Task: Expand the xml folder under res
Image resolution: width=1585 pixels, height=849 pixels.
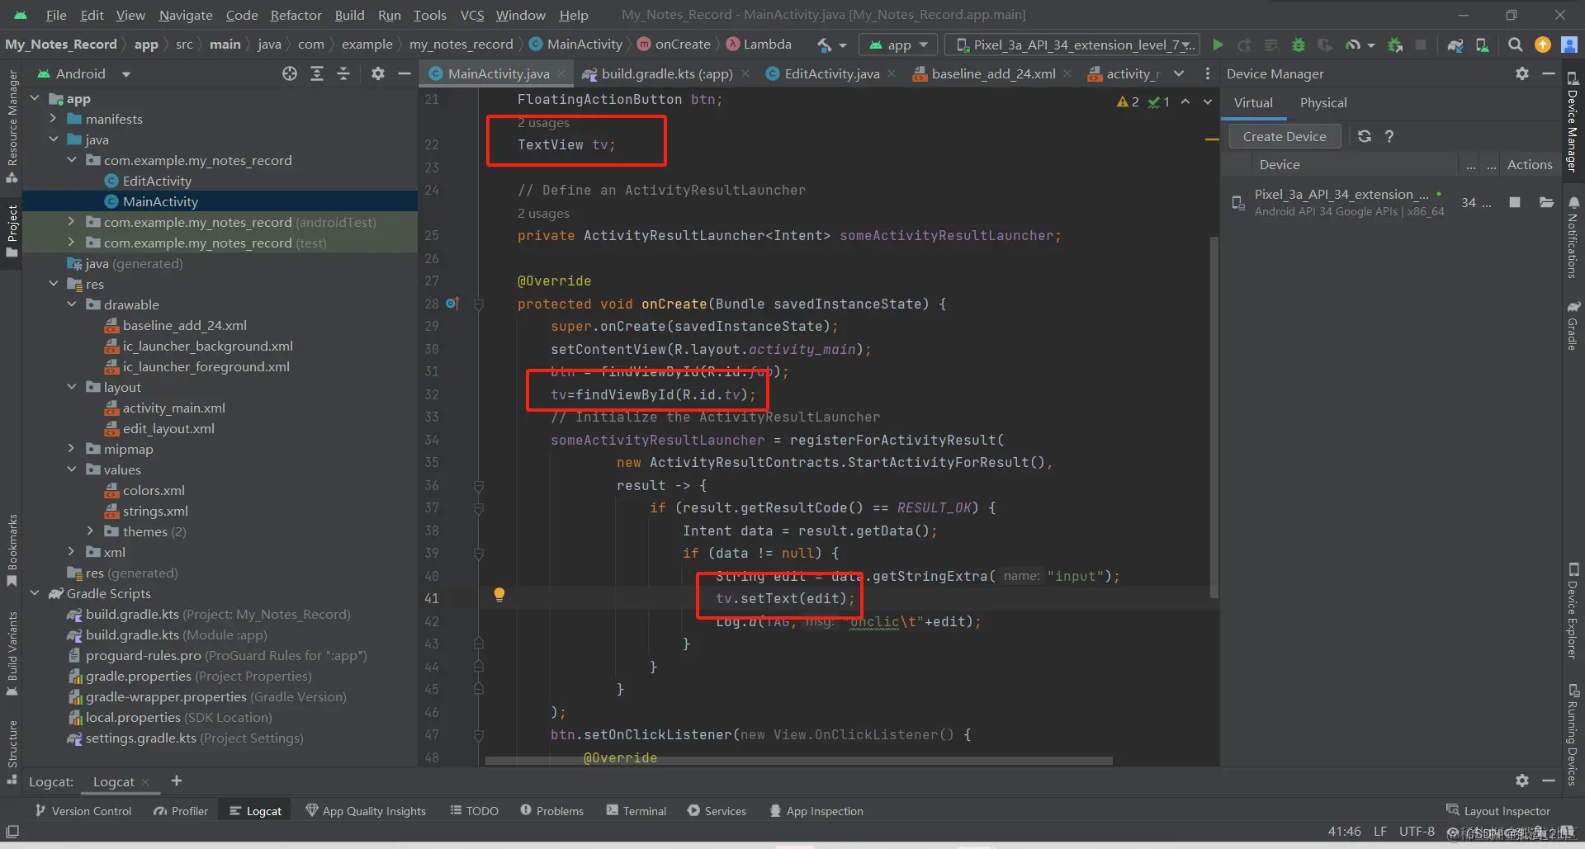Action: point(72,552)
